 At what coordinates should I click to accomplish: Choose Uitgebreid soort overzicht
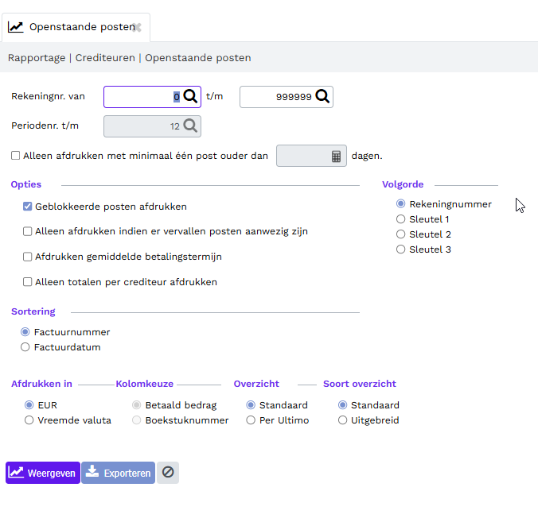[x=342, y=420]
